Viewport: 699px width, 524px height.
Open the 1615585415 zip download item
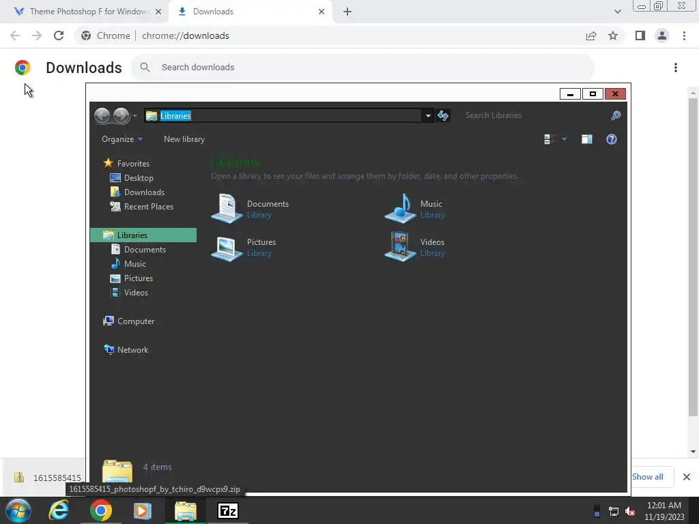[x=48, y=478]
